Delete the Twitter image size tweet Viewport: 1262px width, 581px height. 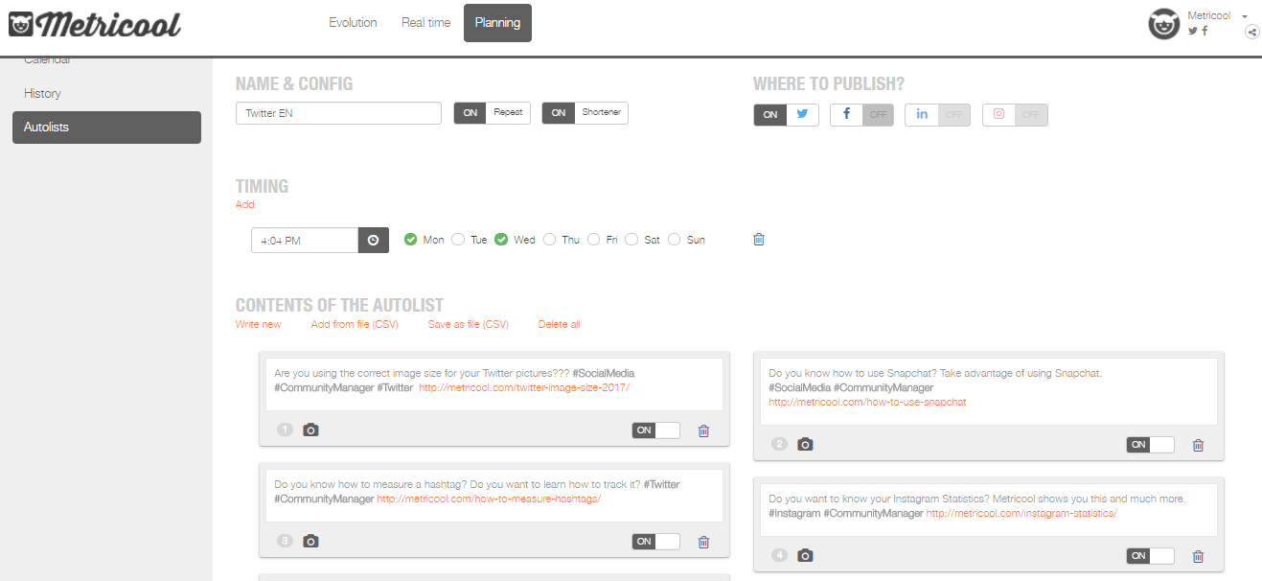coord(703,430)
